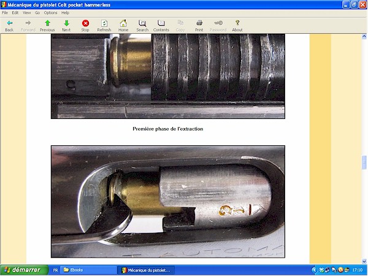Refresh the current page
368x276 pixels.
pyautogui.click(x=104, y=26)
